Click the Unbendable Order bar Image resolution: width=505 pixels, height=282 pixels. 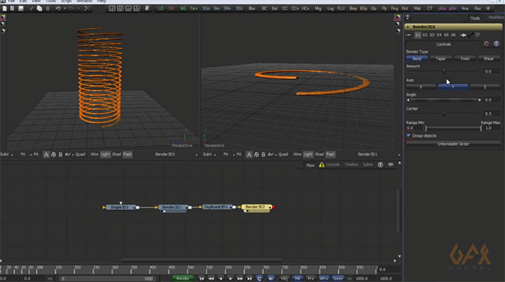pos(453,144)
